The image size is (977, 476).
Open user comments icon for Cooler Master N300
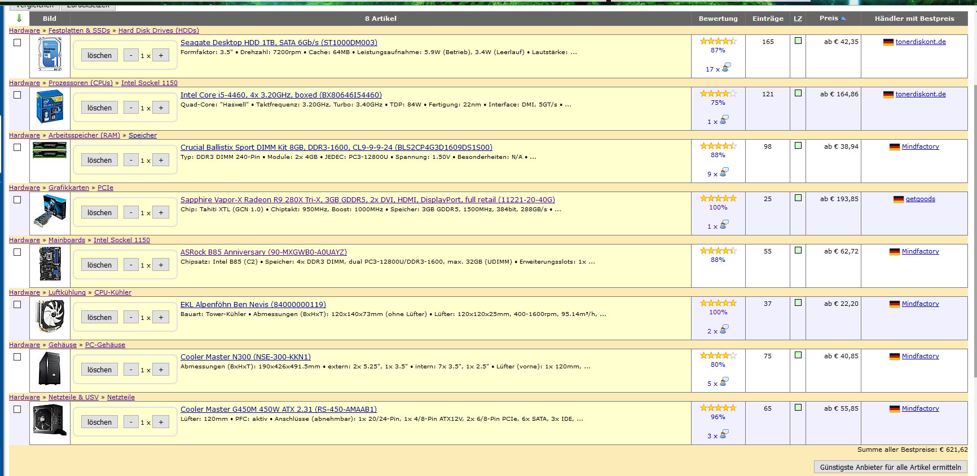pyautogui.click(x=724, y=381)
